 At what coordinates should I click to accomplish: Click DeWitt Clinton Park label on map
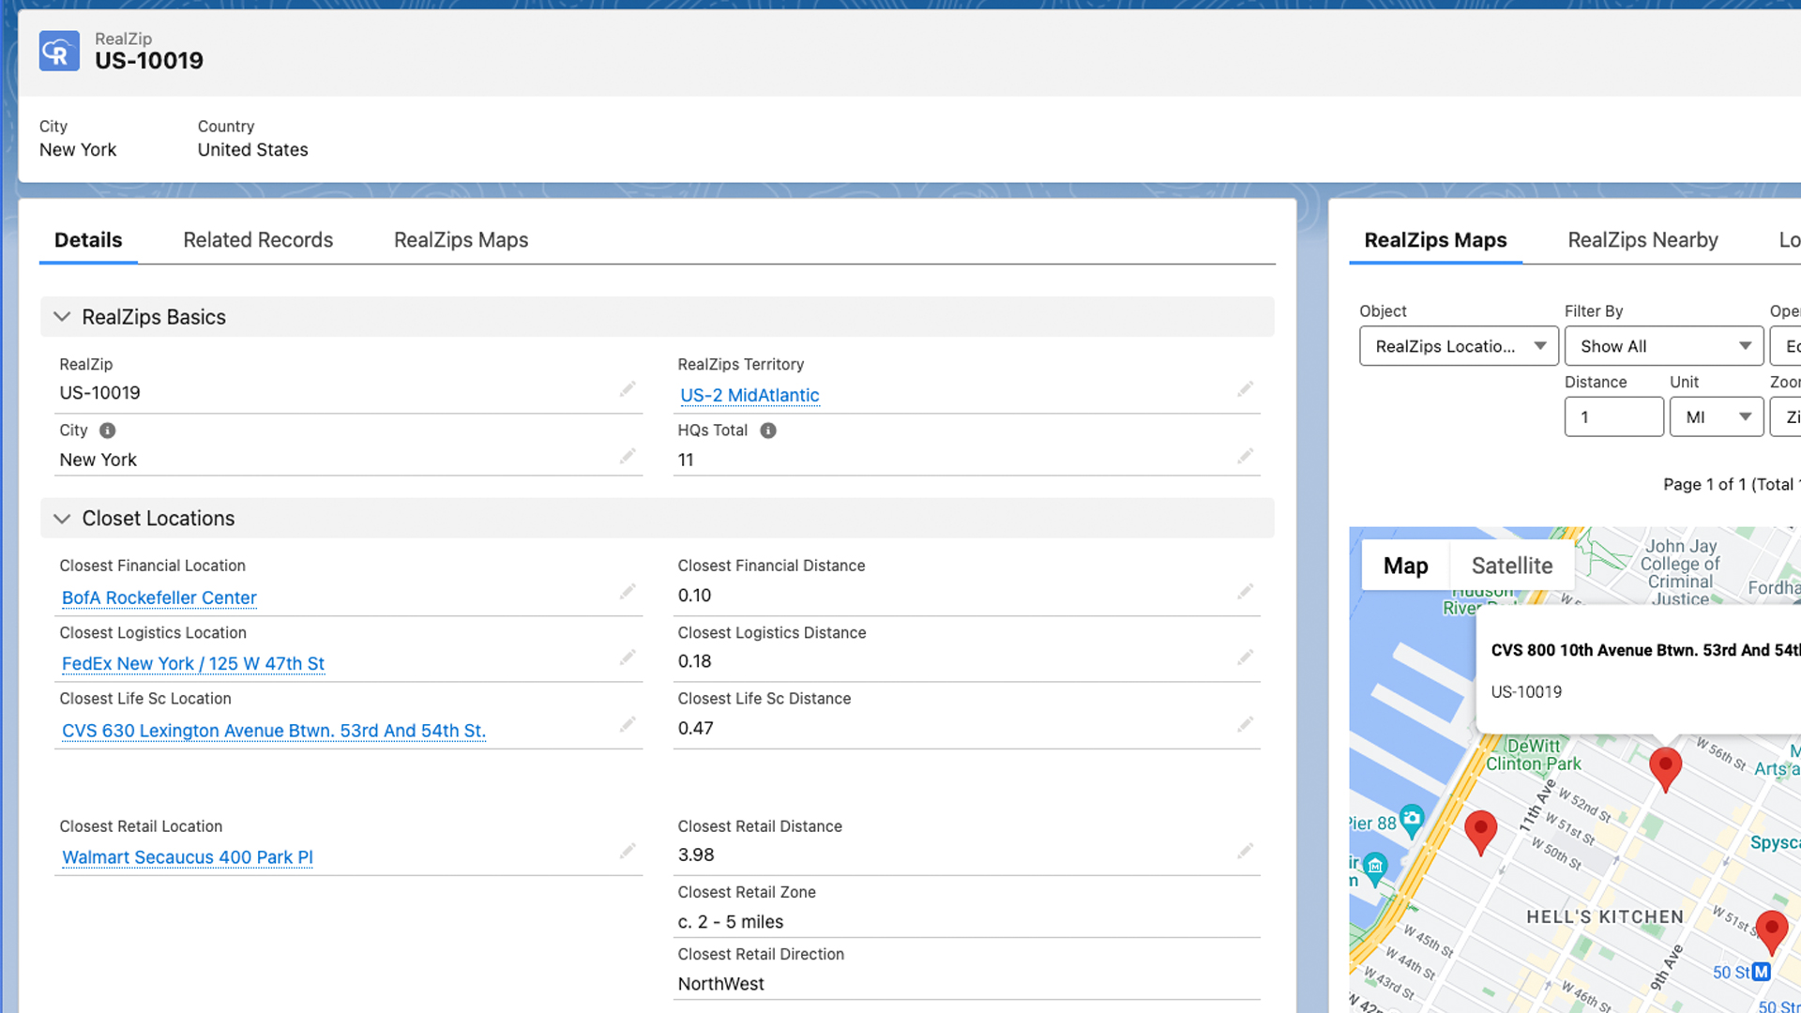1533,755
